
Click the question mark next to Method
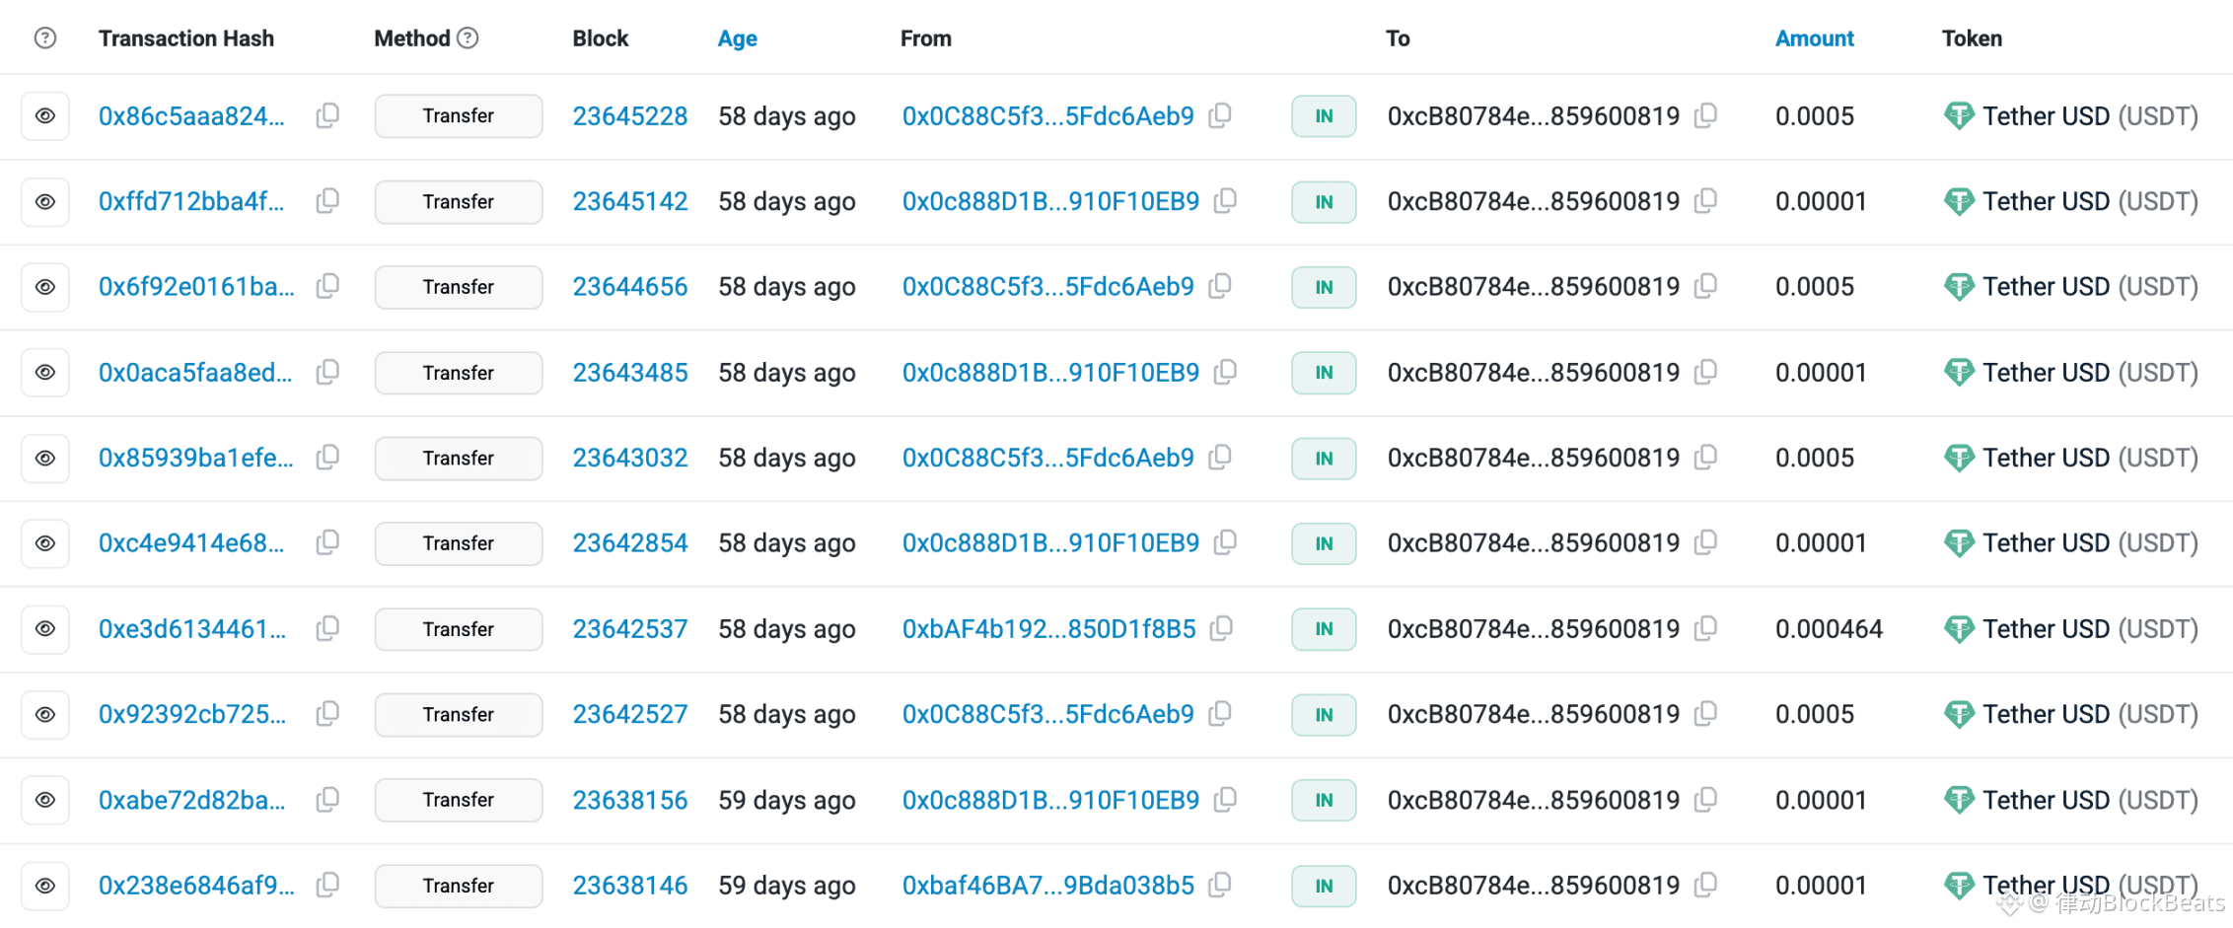468,38
